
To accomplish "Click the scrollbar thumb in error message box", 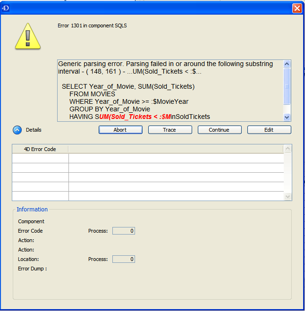I will [287, 86].
